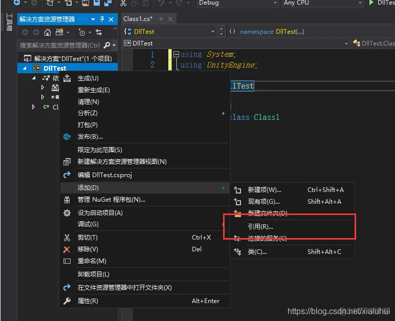Toggle sync with active document
This screenshot has height=321, width=395.
coord(99,32)
